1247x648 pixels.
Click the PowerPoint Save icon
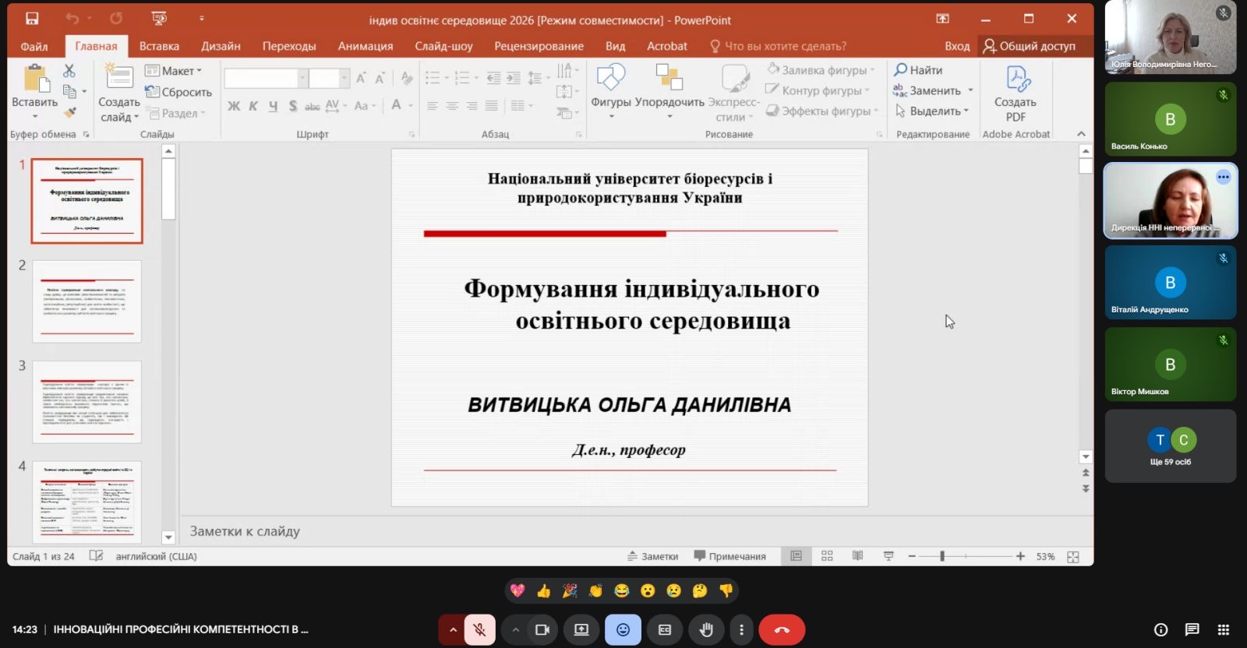32,19
